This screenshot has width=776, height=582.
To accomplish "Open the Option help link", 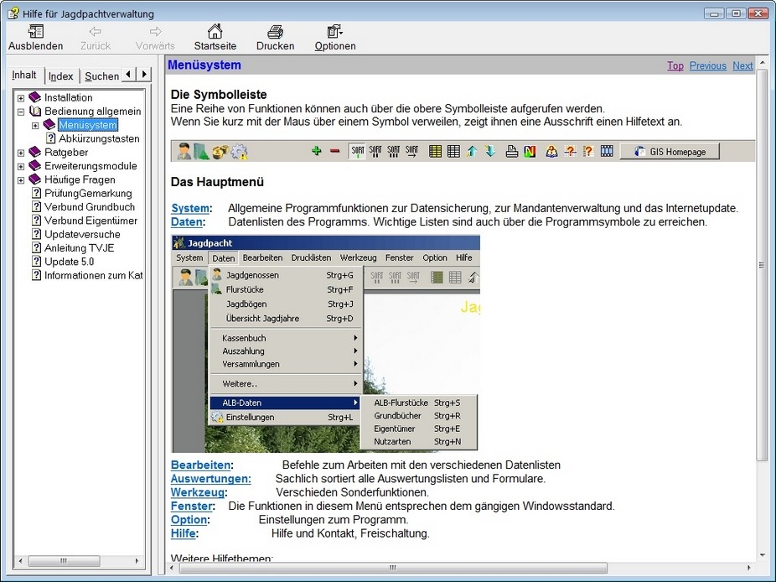I will click(x=189, y=520).
